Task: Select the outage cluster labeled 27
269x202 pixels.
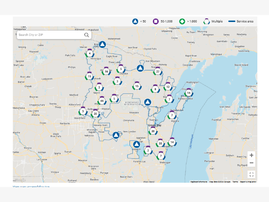Action: point(157,72)
